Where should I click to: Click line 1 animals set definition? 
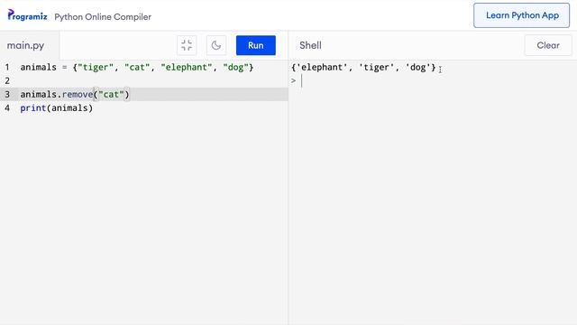tap(137, 68)
